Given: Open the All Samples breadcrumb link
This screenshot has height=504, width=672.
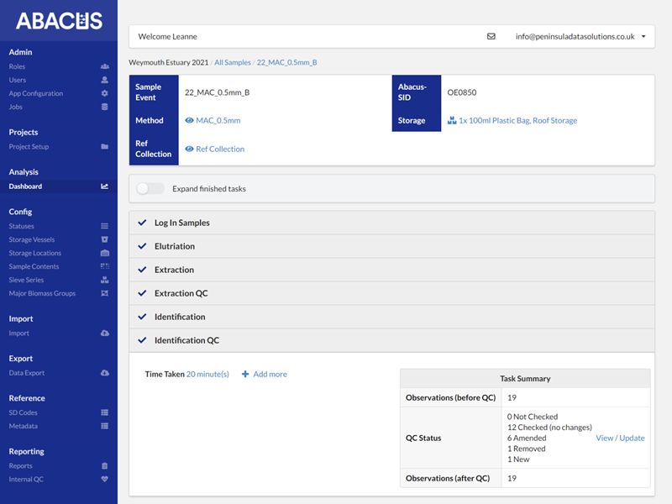Looking at the screenshot, I should click(x=233, y=62).
